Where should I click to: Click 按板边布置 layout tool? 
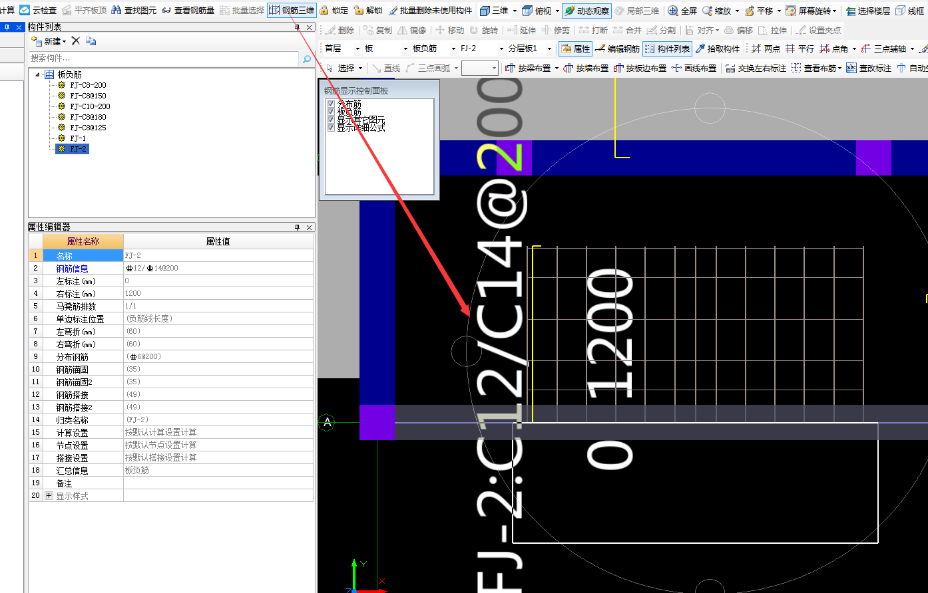(x=640, y=68)
